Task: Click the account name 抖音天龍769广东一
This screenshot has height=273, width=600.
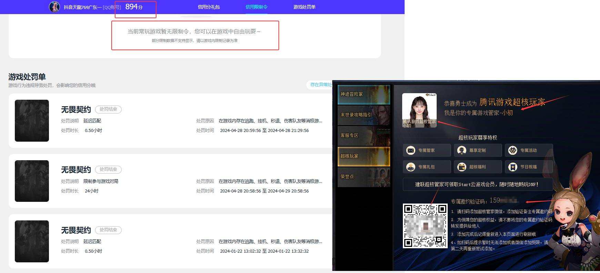Action: pos(82,7)
